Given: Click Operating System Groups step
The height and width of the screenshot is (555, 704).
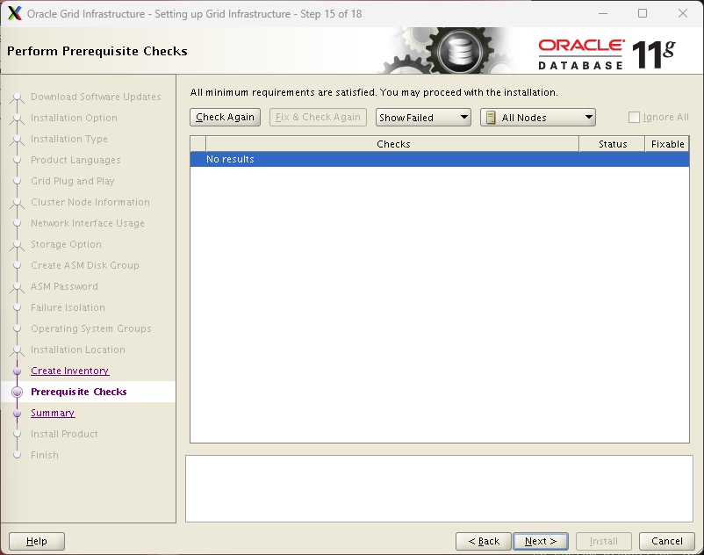Looking at the screenshot, I should (91, 328).
